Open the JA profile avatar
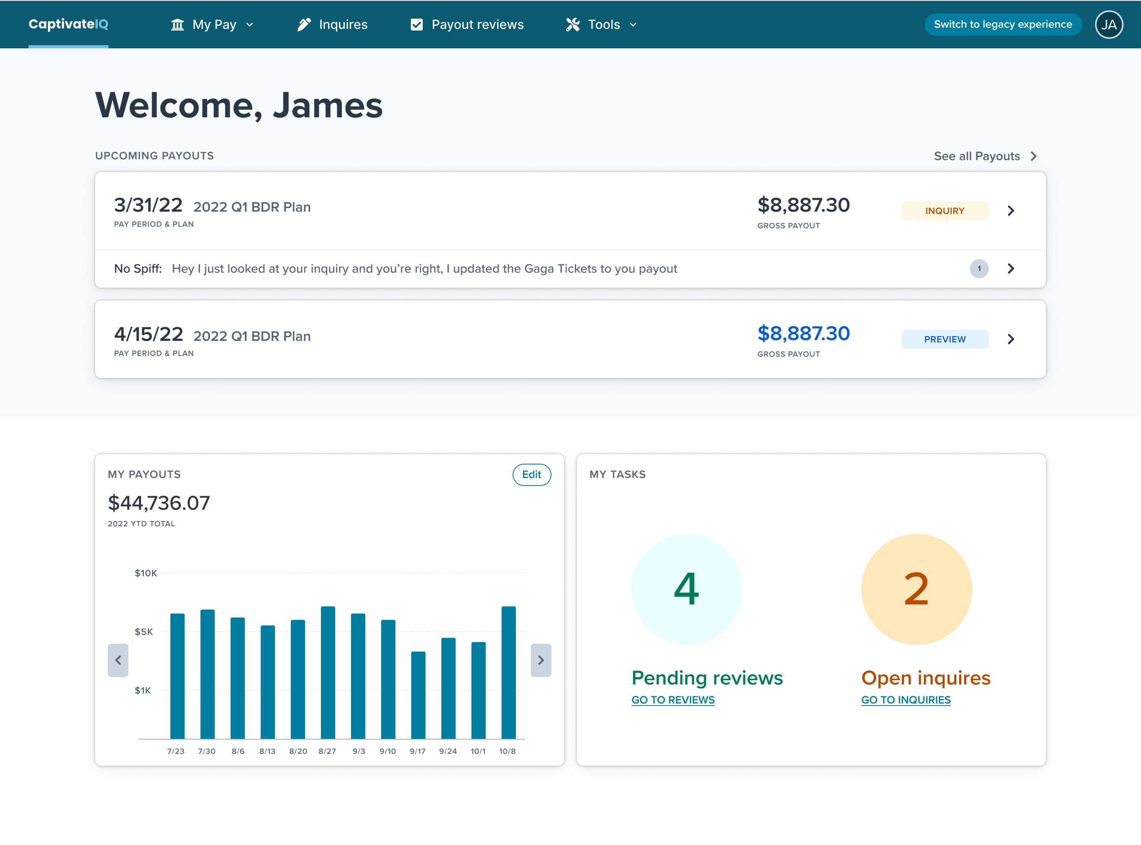This screenshot has height=845, width=1141. [1109, 24]
